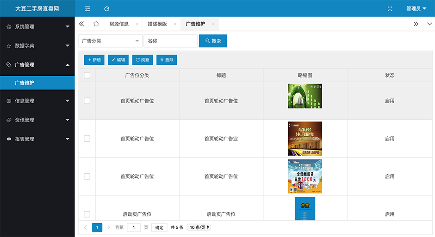Check the first 首页轮动广告位 row checkbox

pyautogui.click(x=87, y=101)
